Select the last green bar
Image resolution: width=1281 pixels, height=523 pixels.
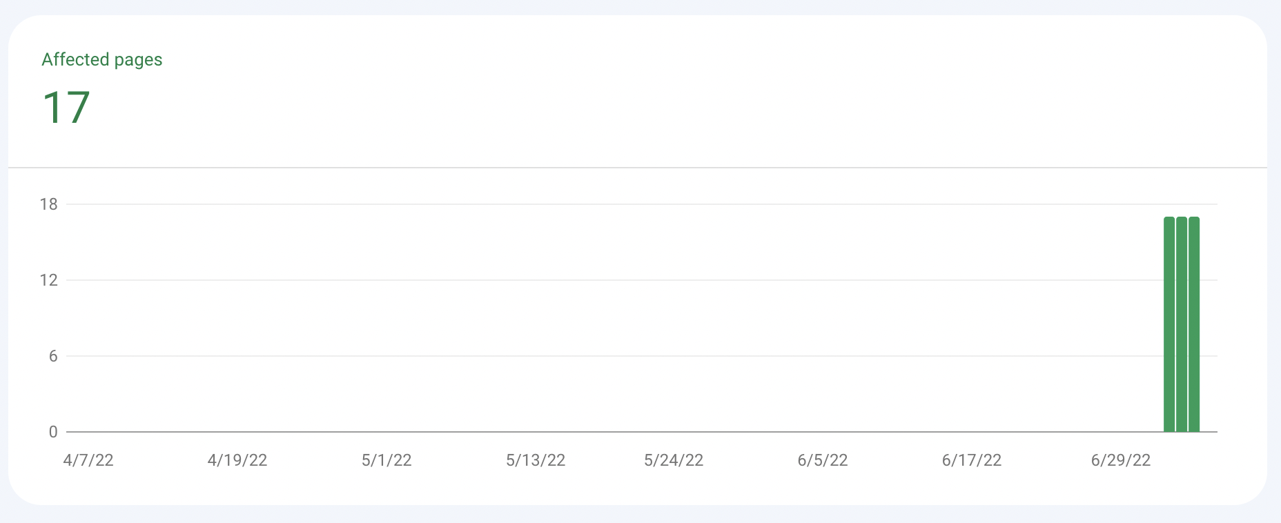click(1194, 324)
